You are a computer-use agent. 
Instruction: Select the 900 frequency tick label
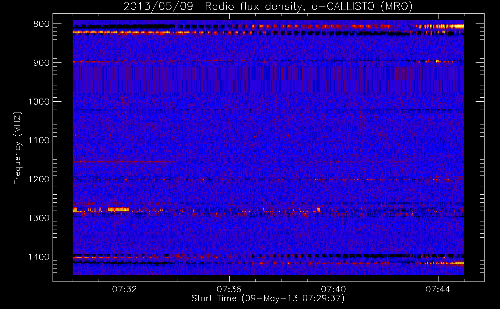pos(41,63)
